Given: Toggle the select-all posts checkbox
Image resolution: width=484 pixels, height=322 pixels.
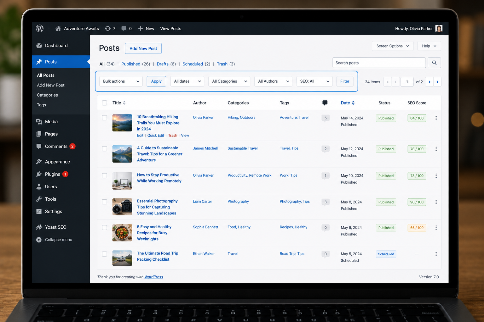Looking at the screenshot, I should [105, 103].
